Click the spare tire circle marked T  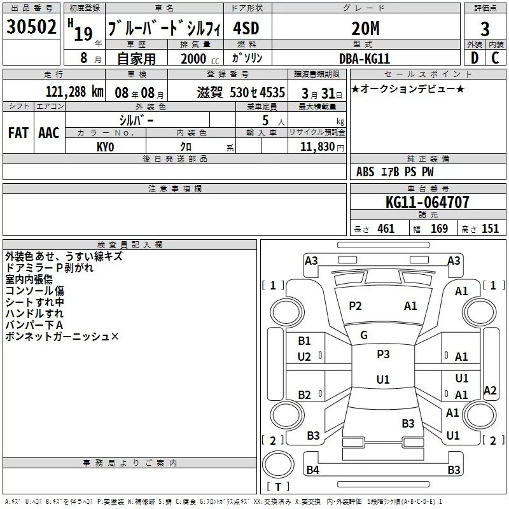point(278,464)
